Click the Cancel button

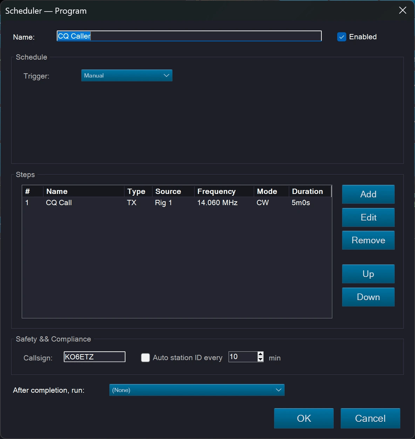point(370,418)
